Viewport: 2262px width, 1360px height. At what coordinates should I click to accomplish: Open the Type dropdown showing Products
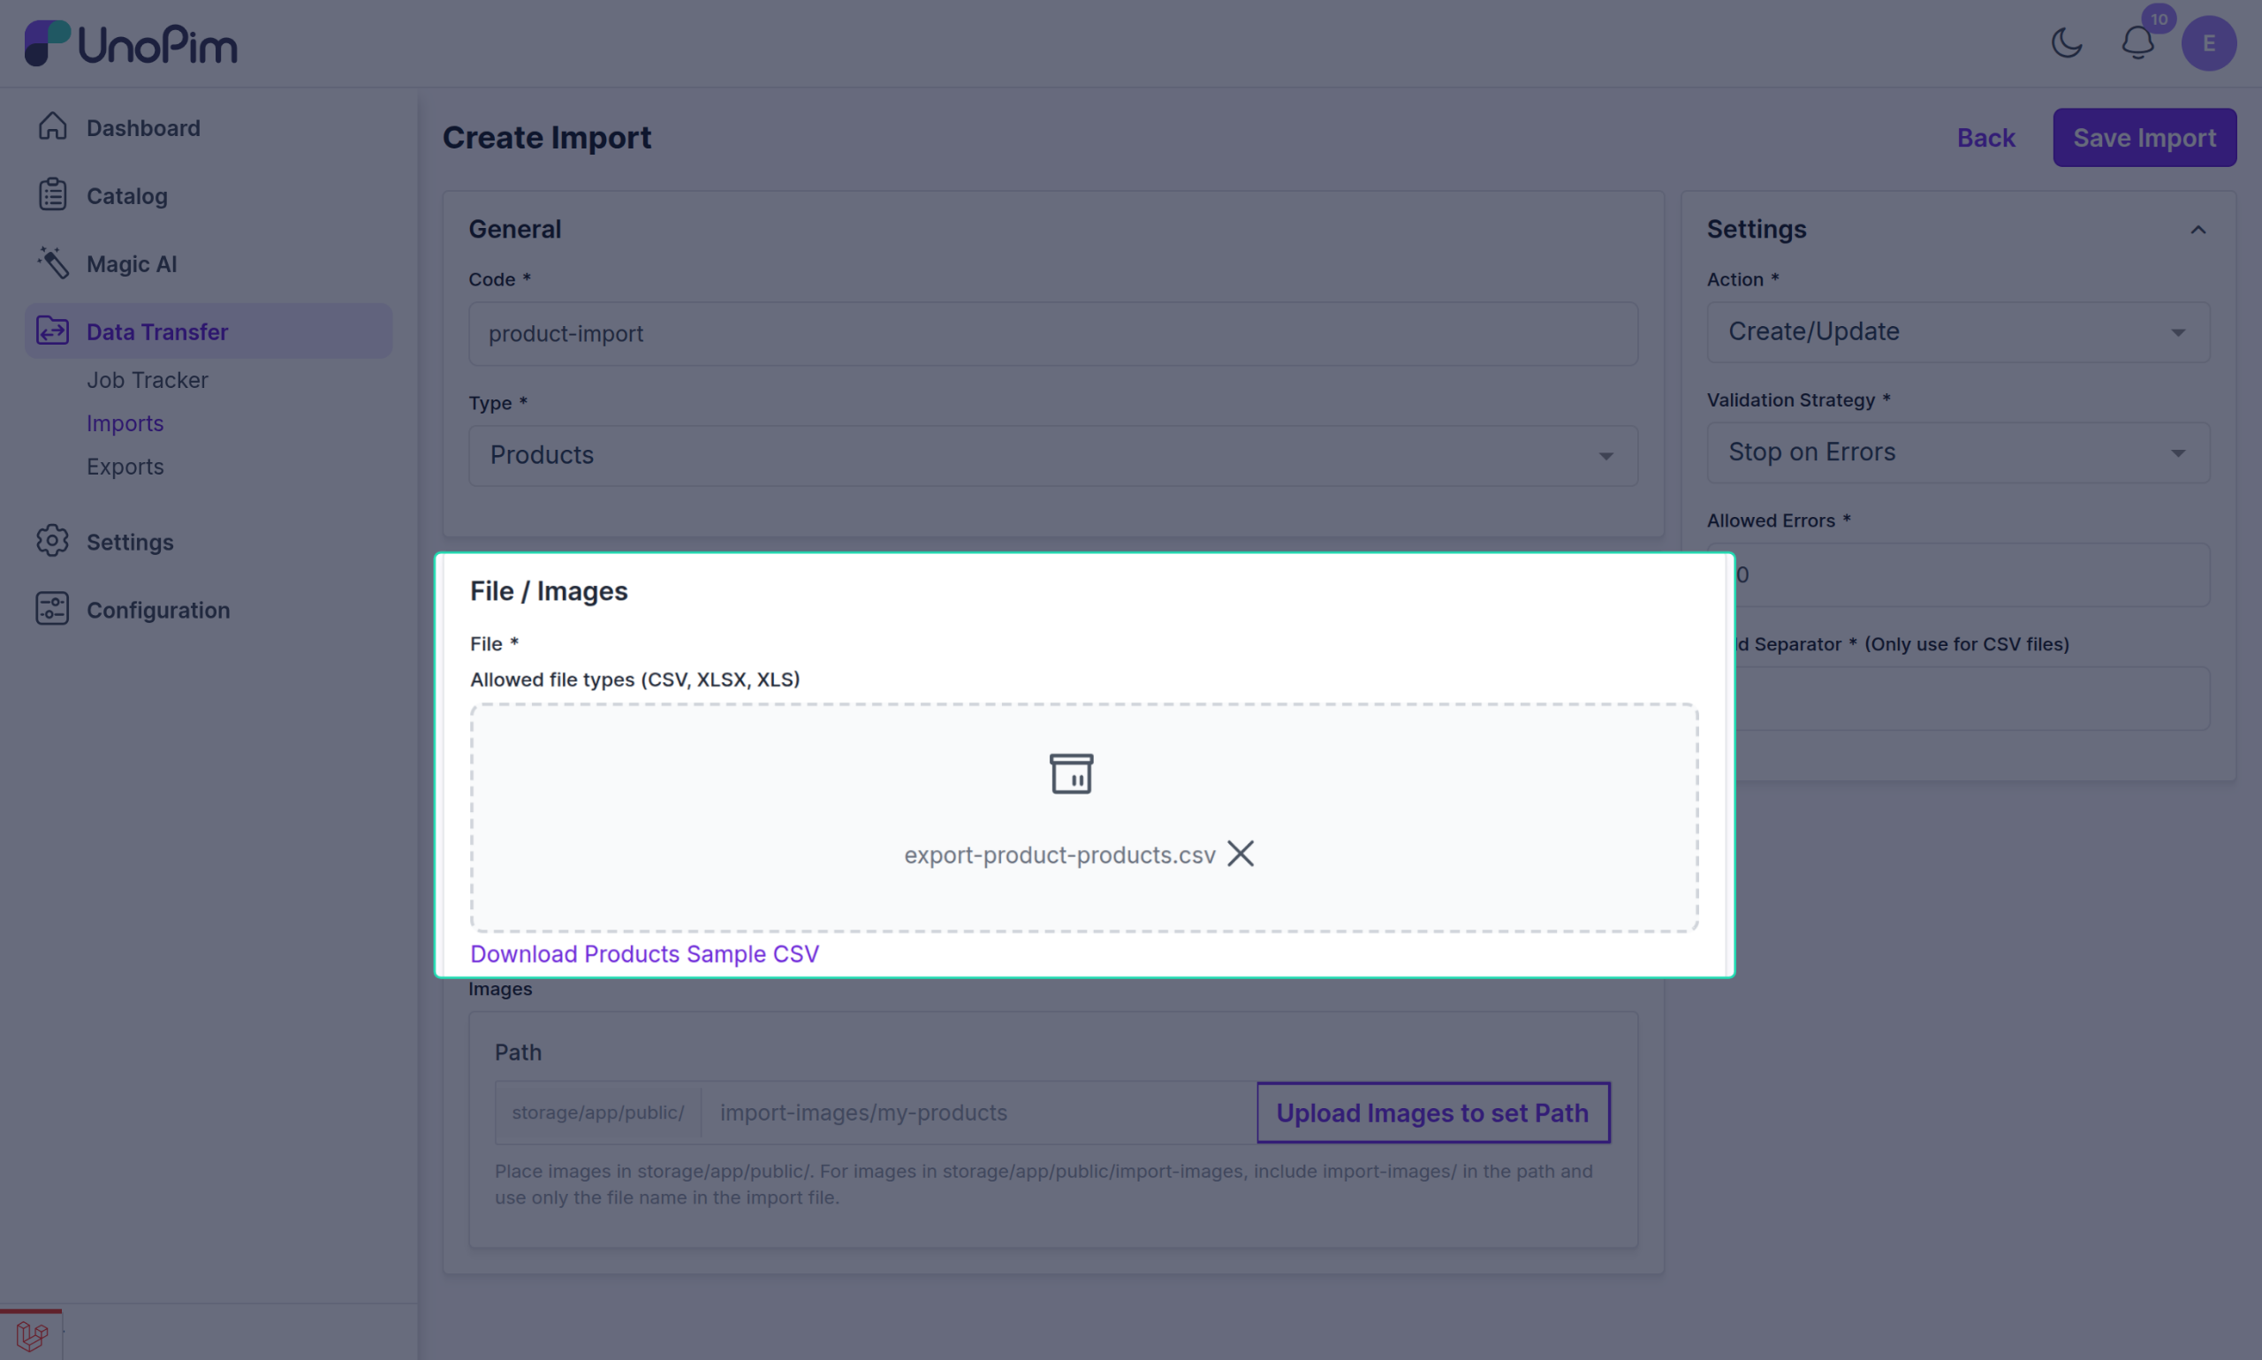click(x=1052, y=454)
